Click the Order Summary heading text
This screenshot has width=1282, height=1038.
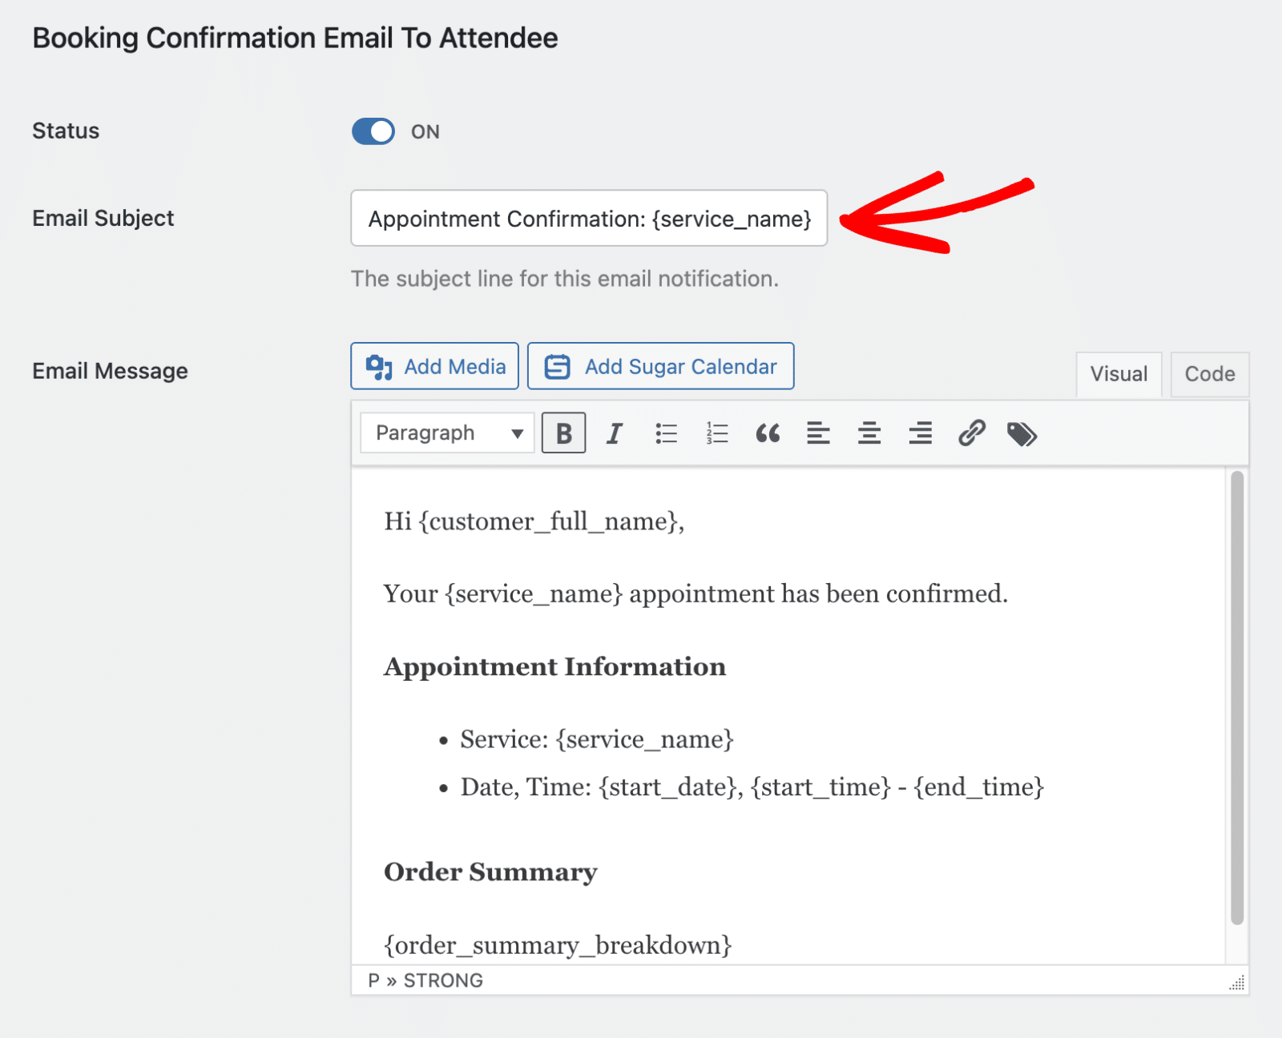pyautogui.click(x=490, y=871)
